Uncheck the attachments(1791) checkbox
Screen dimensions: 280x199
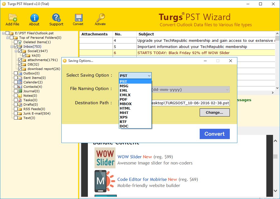click(x=20, y=60)
